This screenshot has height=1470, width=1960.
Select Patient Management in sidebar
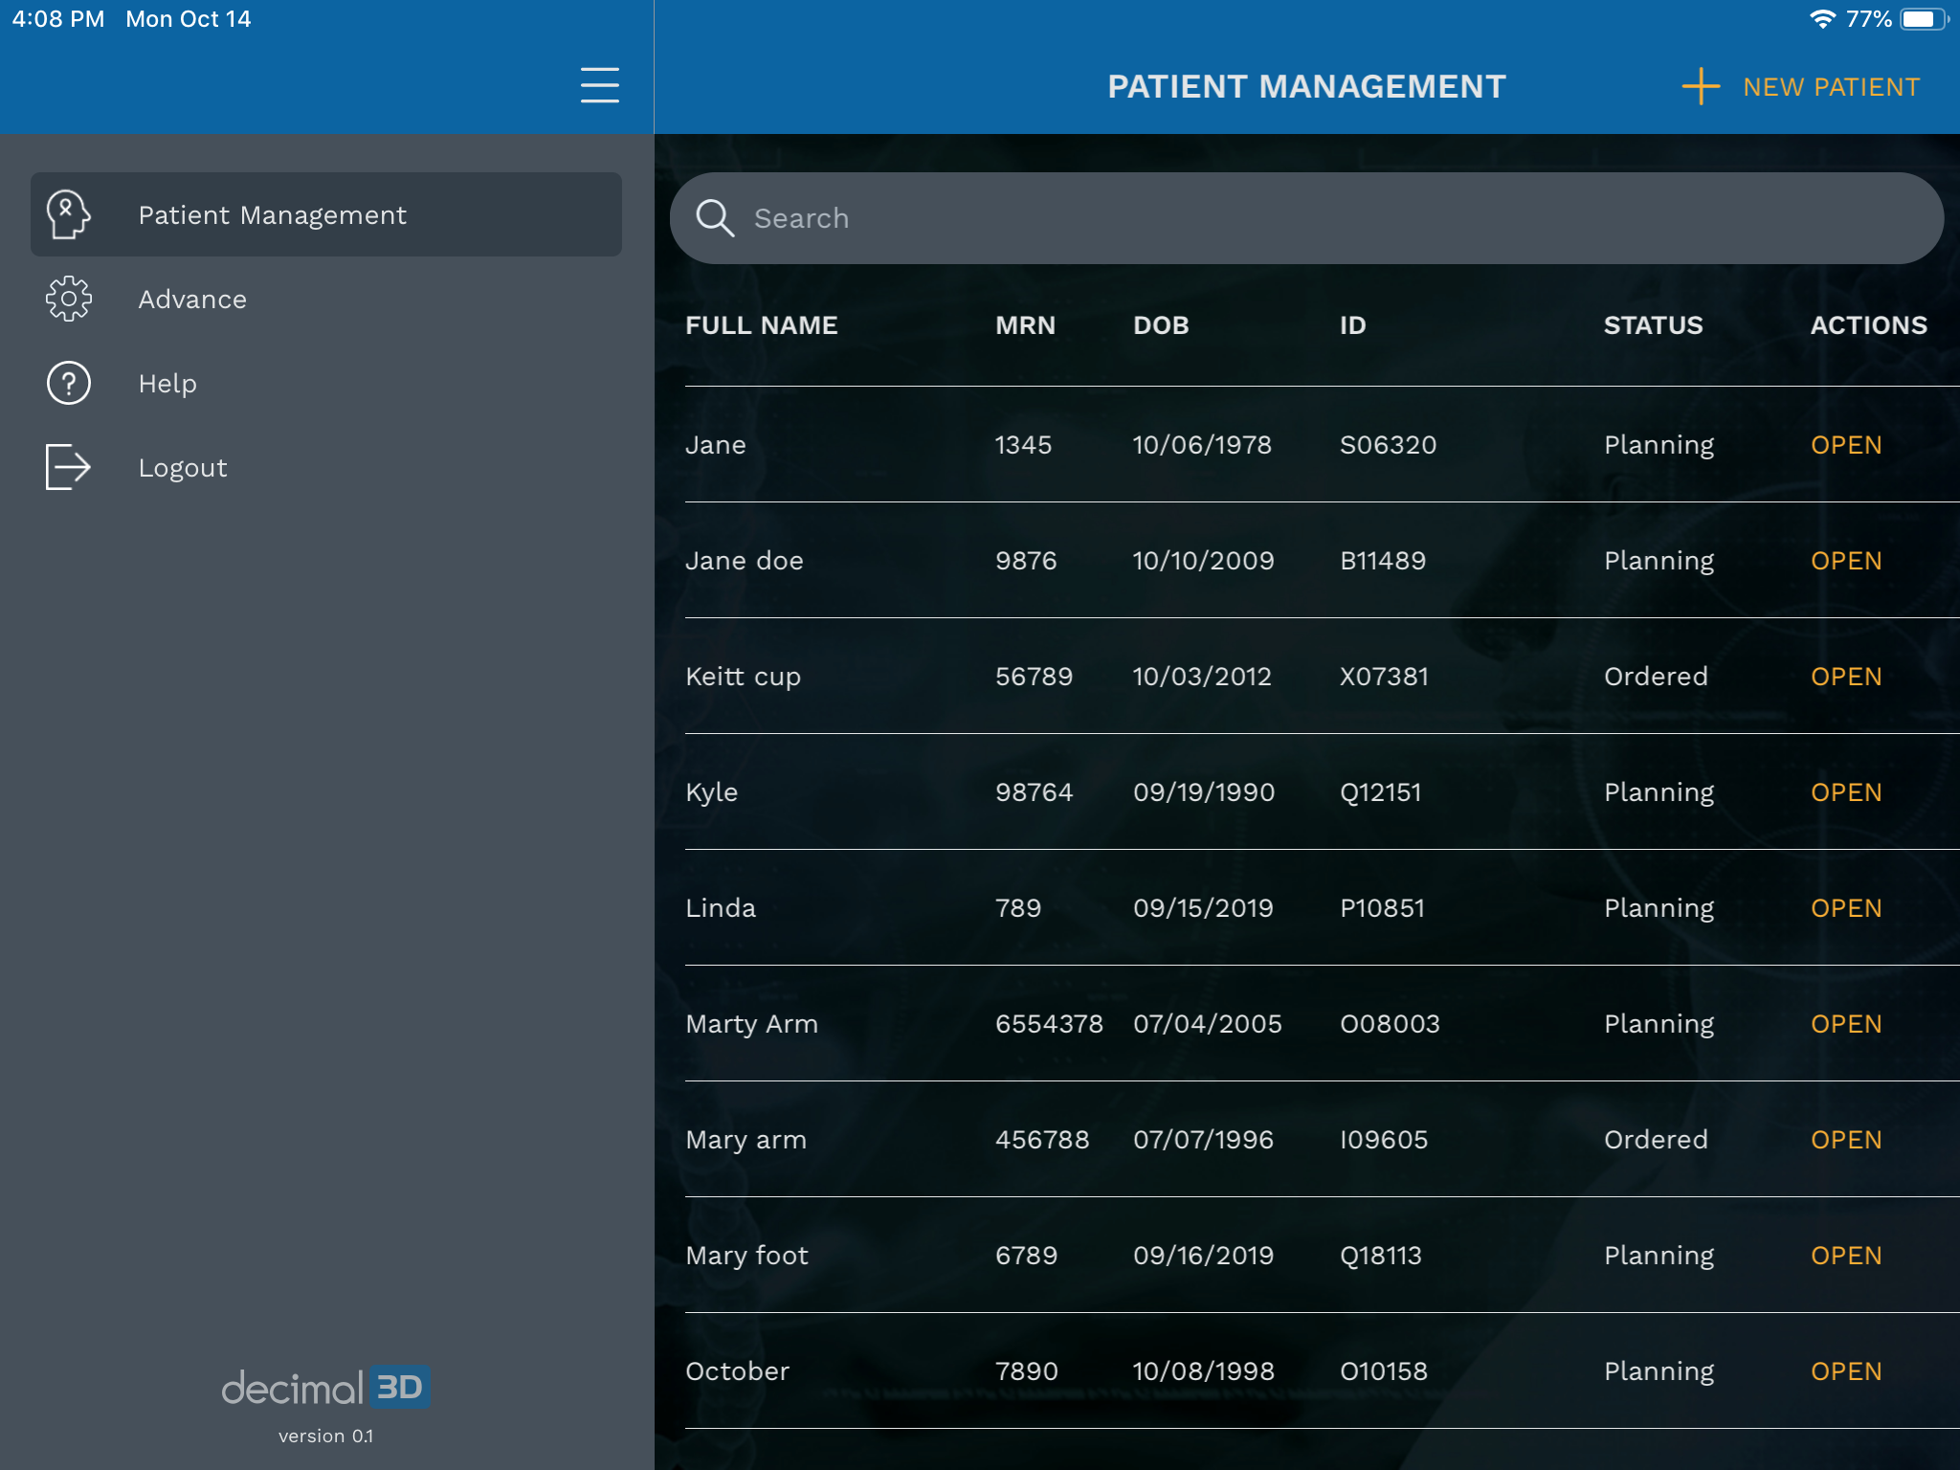pyautogui.click(x=273, y=215)
